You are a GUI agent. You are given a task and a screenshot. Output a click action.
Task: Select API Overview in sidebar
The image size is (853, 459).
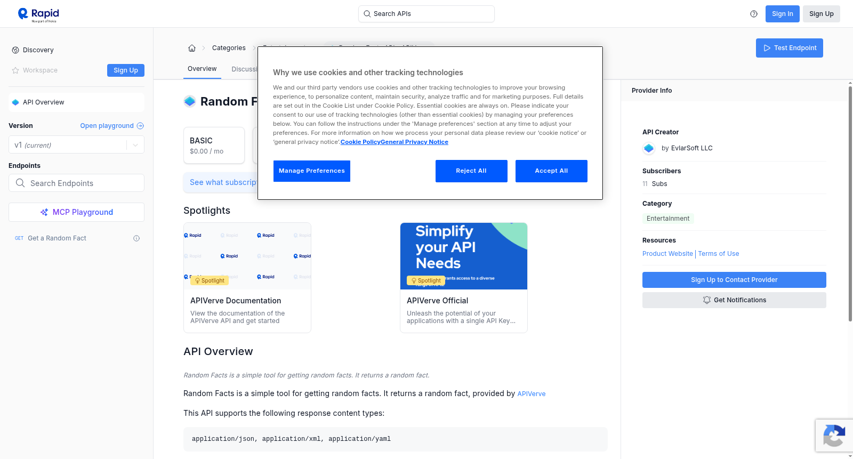[x=76, y=102]
